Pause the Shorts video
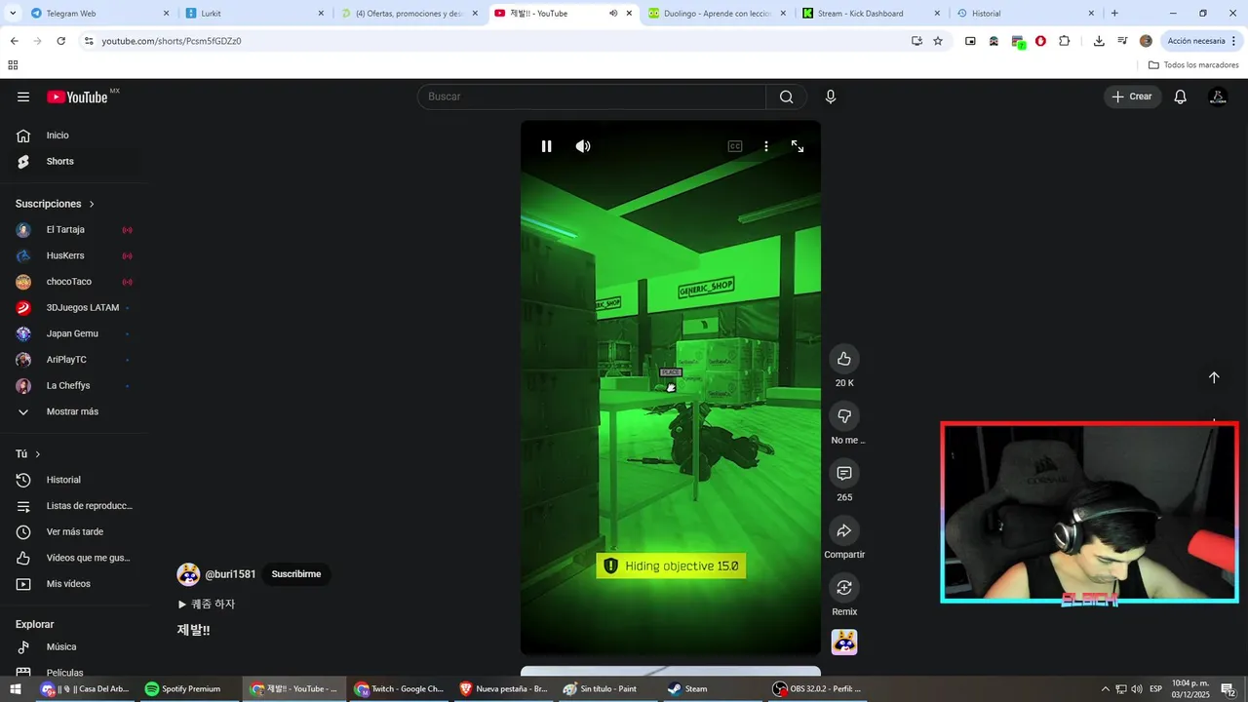The image size is (1248, 702). (546, 146)
